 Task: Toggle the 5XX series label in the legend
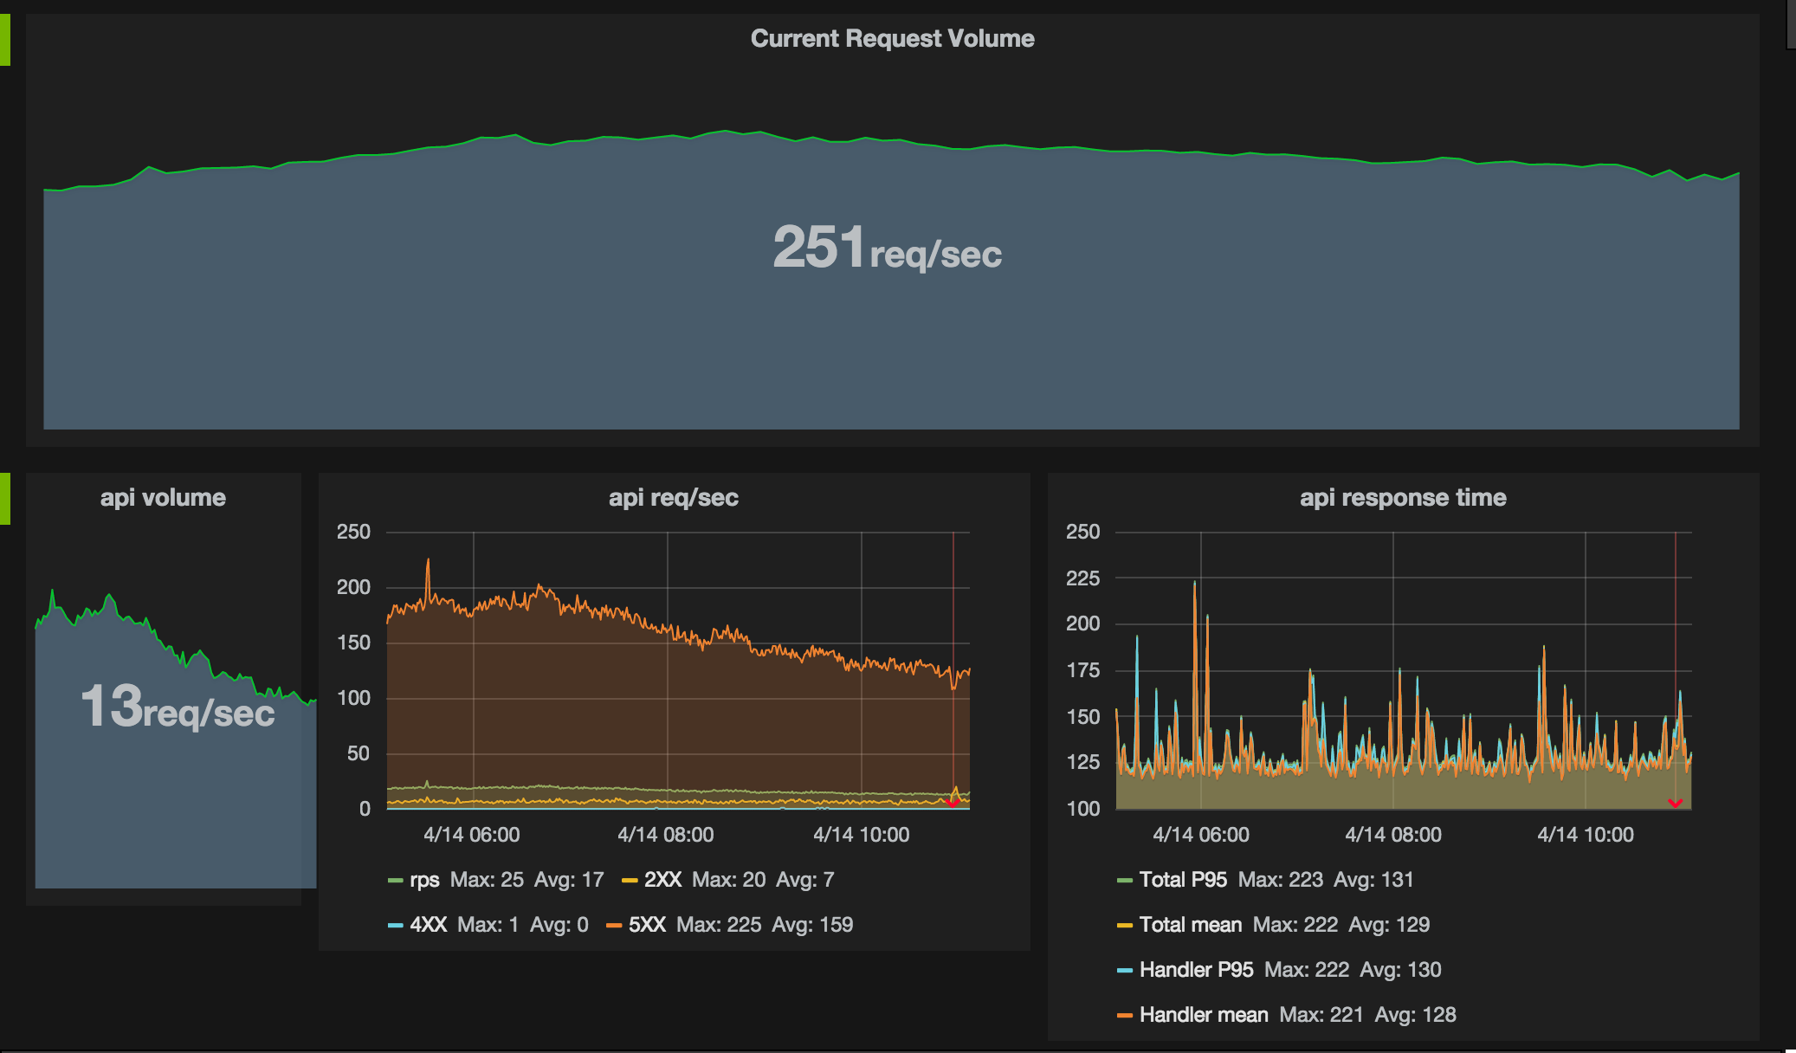[647, 925]
